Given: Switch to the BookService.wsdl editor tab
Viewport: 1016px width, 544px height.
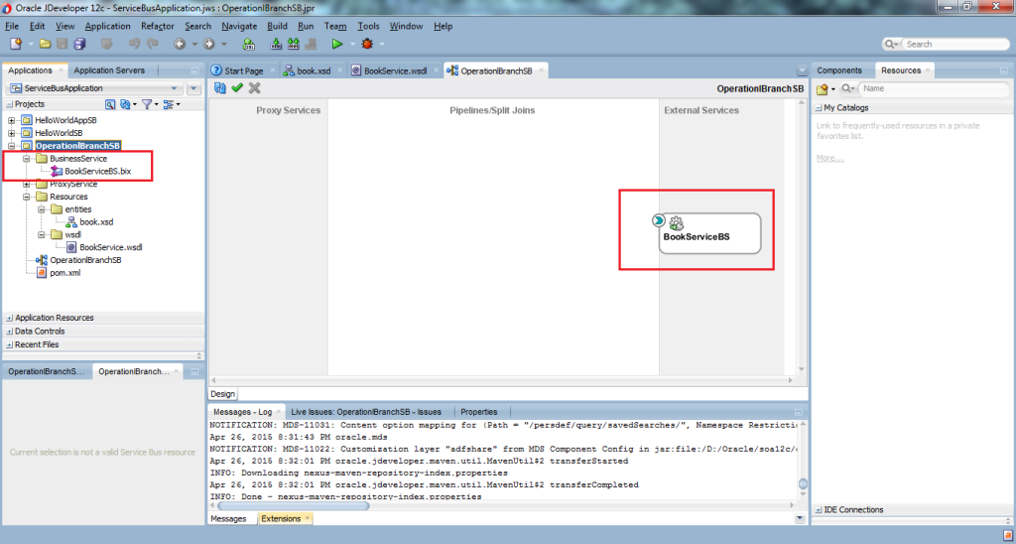Looking at the screenshot, I should [395, 70].
